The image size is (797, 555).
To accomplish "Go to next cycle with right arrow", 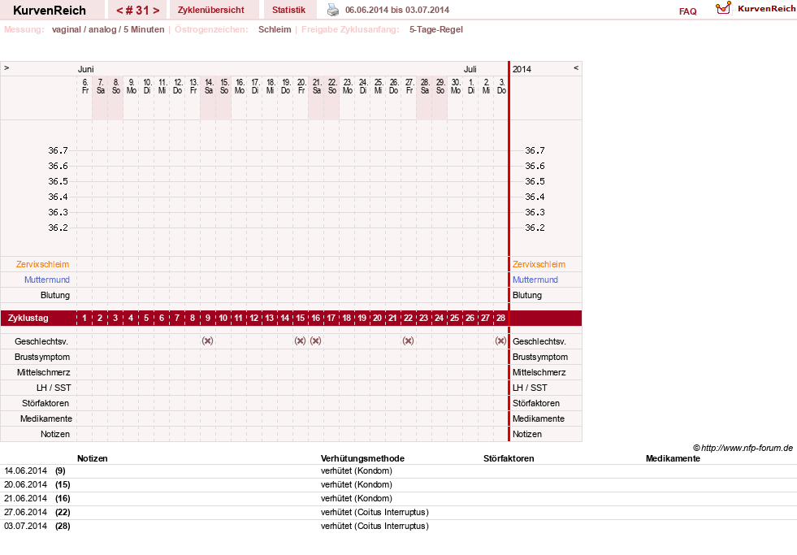I will (156, 11).
